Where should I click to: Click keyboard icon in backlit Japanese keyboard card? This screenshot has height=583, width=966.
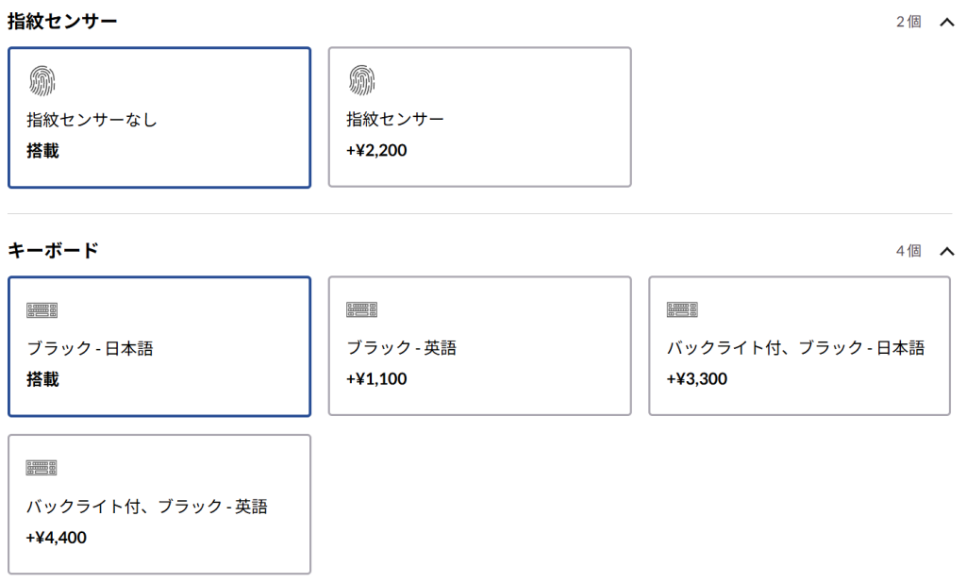click(x=682, y=309)
